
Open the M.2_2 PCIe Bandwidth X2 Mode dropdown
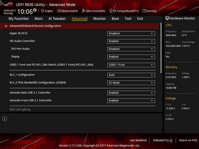click(131, 83)
